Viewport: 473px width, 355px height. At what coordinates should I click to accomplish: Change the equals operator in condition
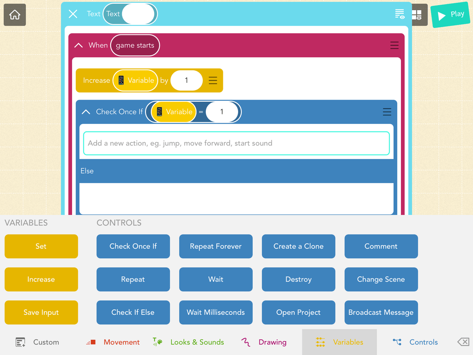click(201, 112)
